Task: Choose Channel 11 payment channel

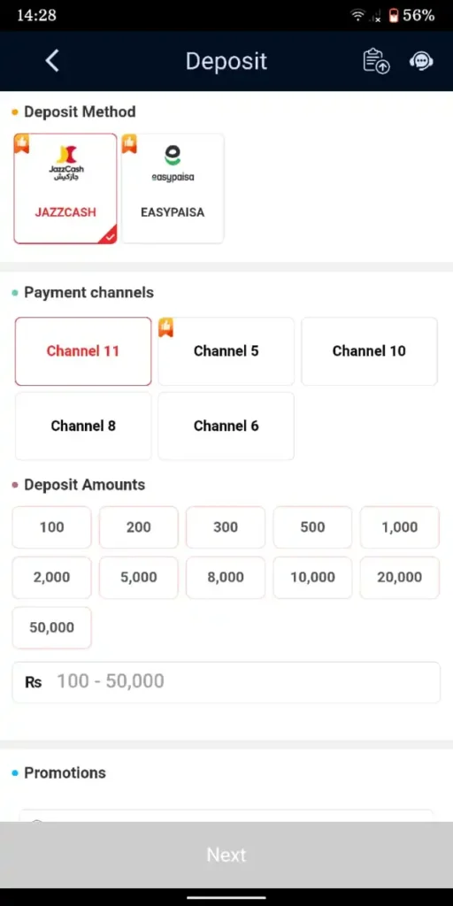Action: (x=83, y=351)
